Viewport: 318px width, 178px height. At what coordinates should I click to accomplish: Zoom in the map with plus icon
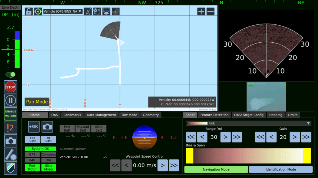pyautogui.click(x=201, y=11)
